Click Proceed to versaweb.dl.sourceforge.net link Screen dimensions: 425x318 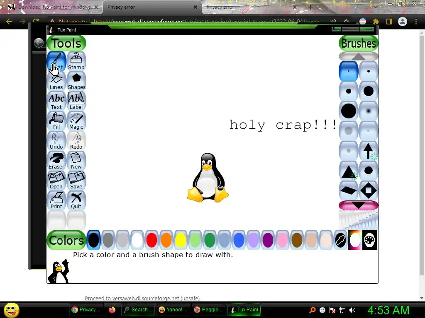pyautogui.click(x=142, y=298)
